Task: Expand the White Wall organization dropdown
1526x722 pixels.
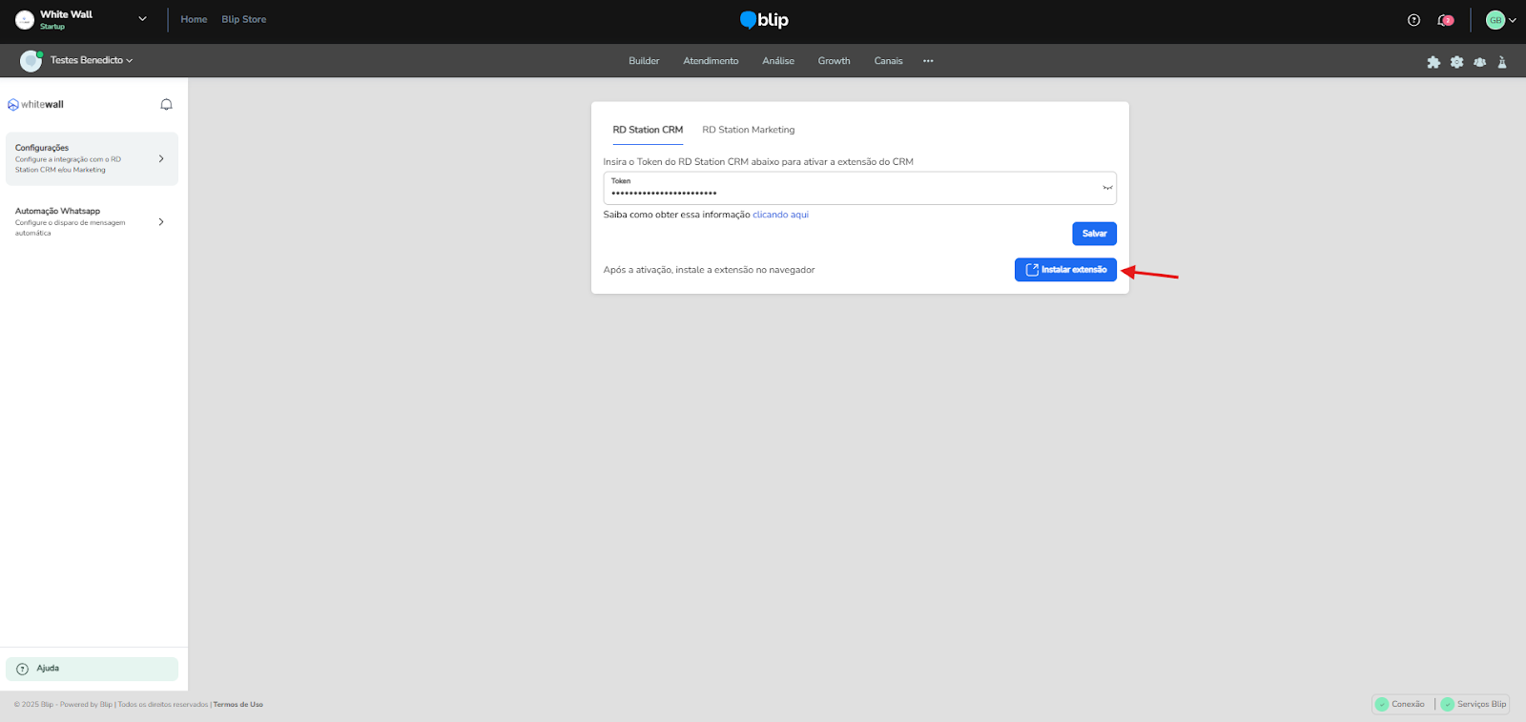Action: pyautogui.click(x=142, y=19)
